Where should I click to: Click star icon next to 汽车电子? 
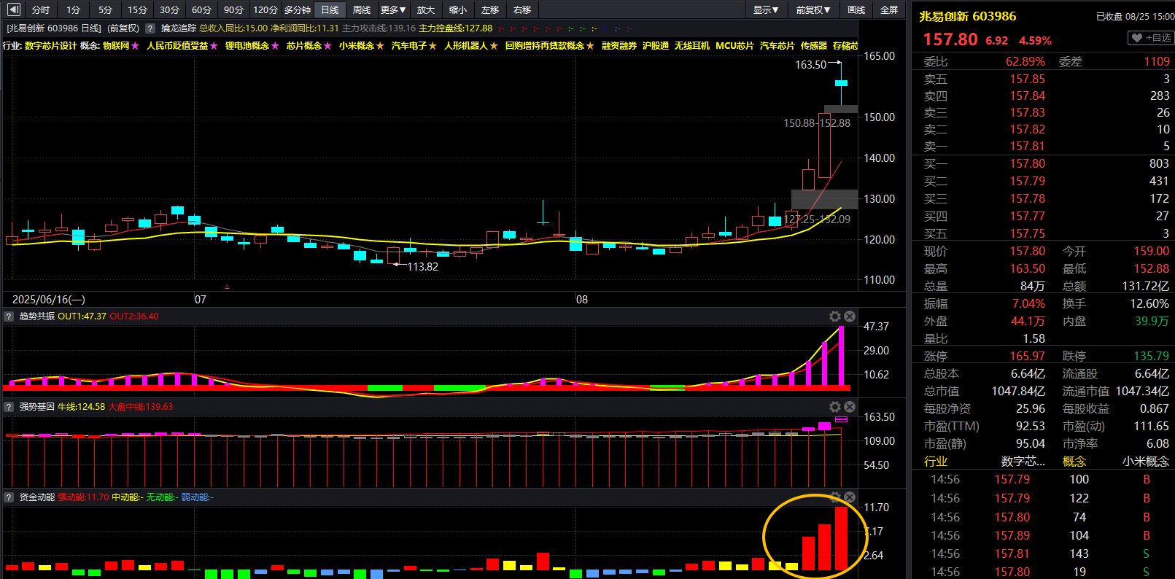click(x=433, y=46)
